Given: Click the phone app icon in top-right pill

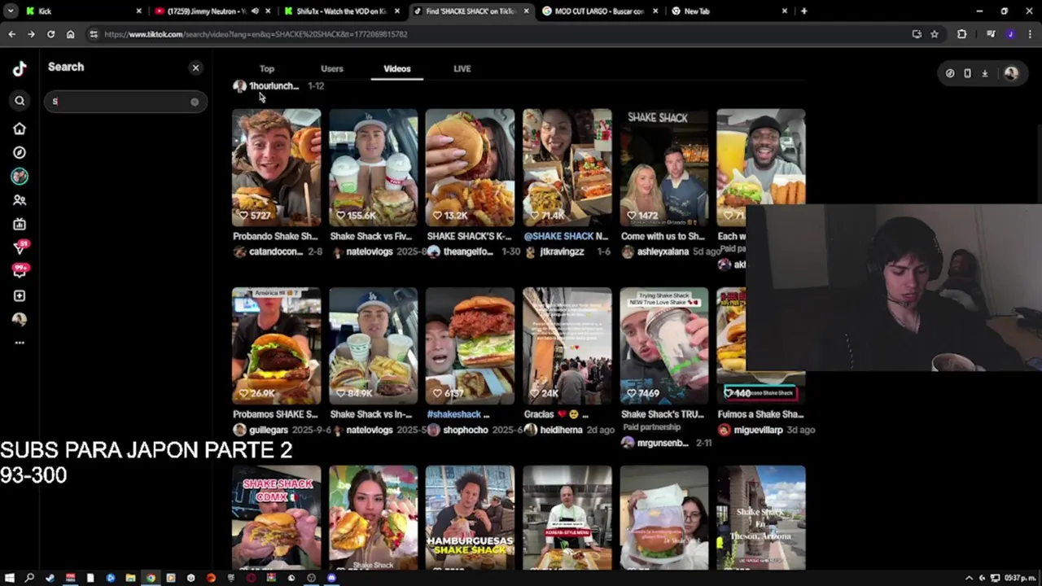Looking at the screenshot, I should pyautogui.click(x=967, y=73).
